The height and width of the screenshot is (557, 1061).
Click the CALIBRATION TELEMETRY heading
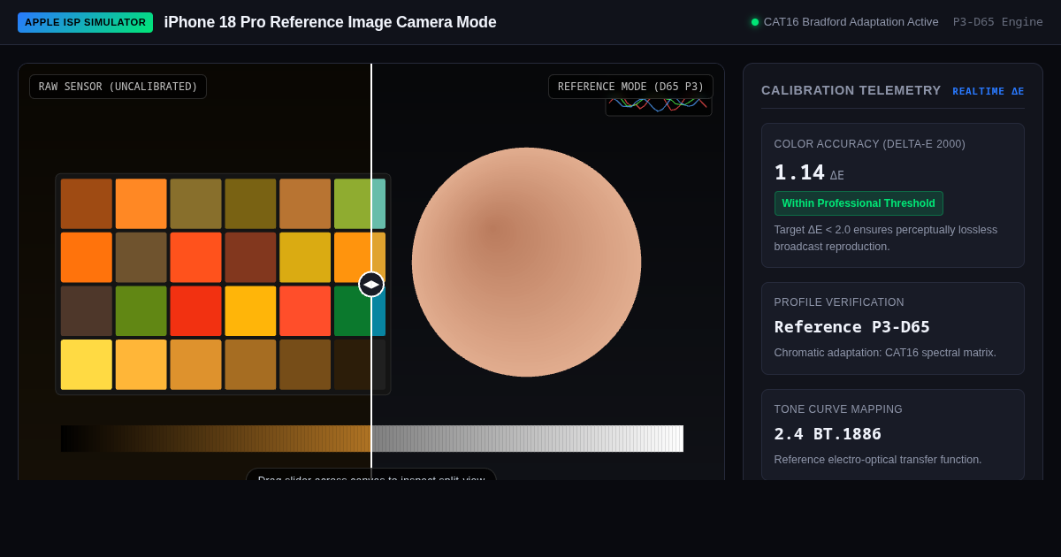[x=851, y=90]
